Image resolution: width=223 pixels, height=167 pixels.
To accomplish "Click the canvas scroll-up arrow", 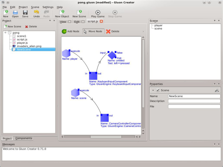I will click(143, 38).
